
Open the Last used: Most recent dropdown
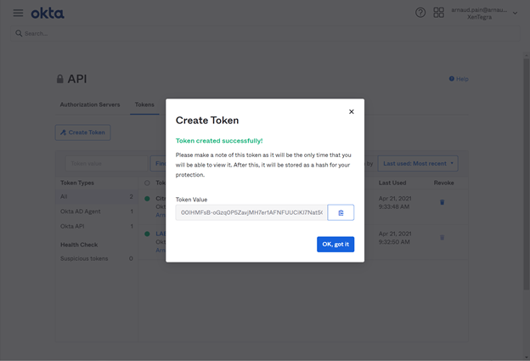tap(418, 163)
